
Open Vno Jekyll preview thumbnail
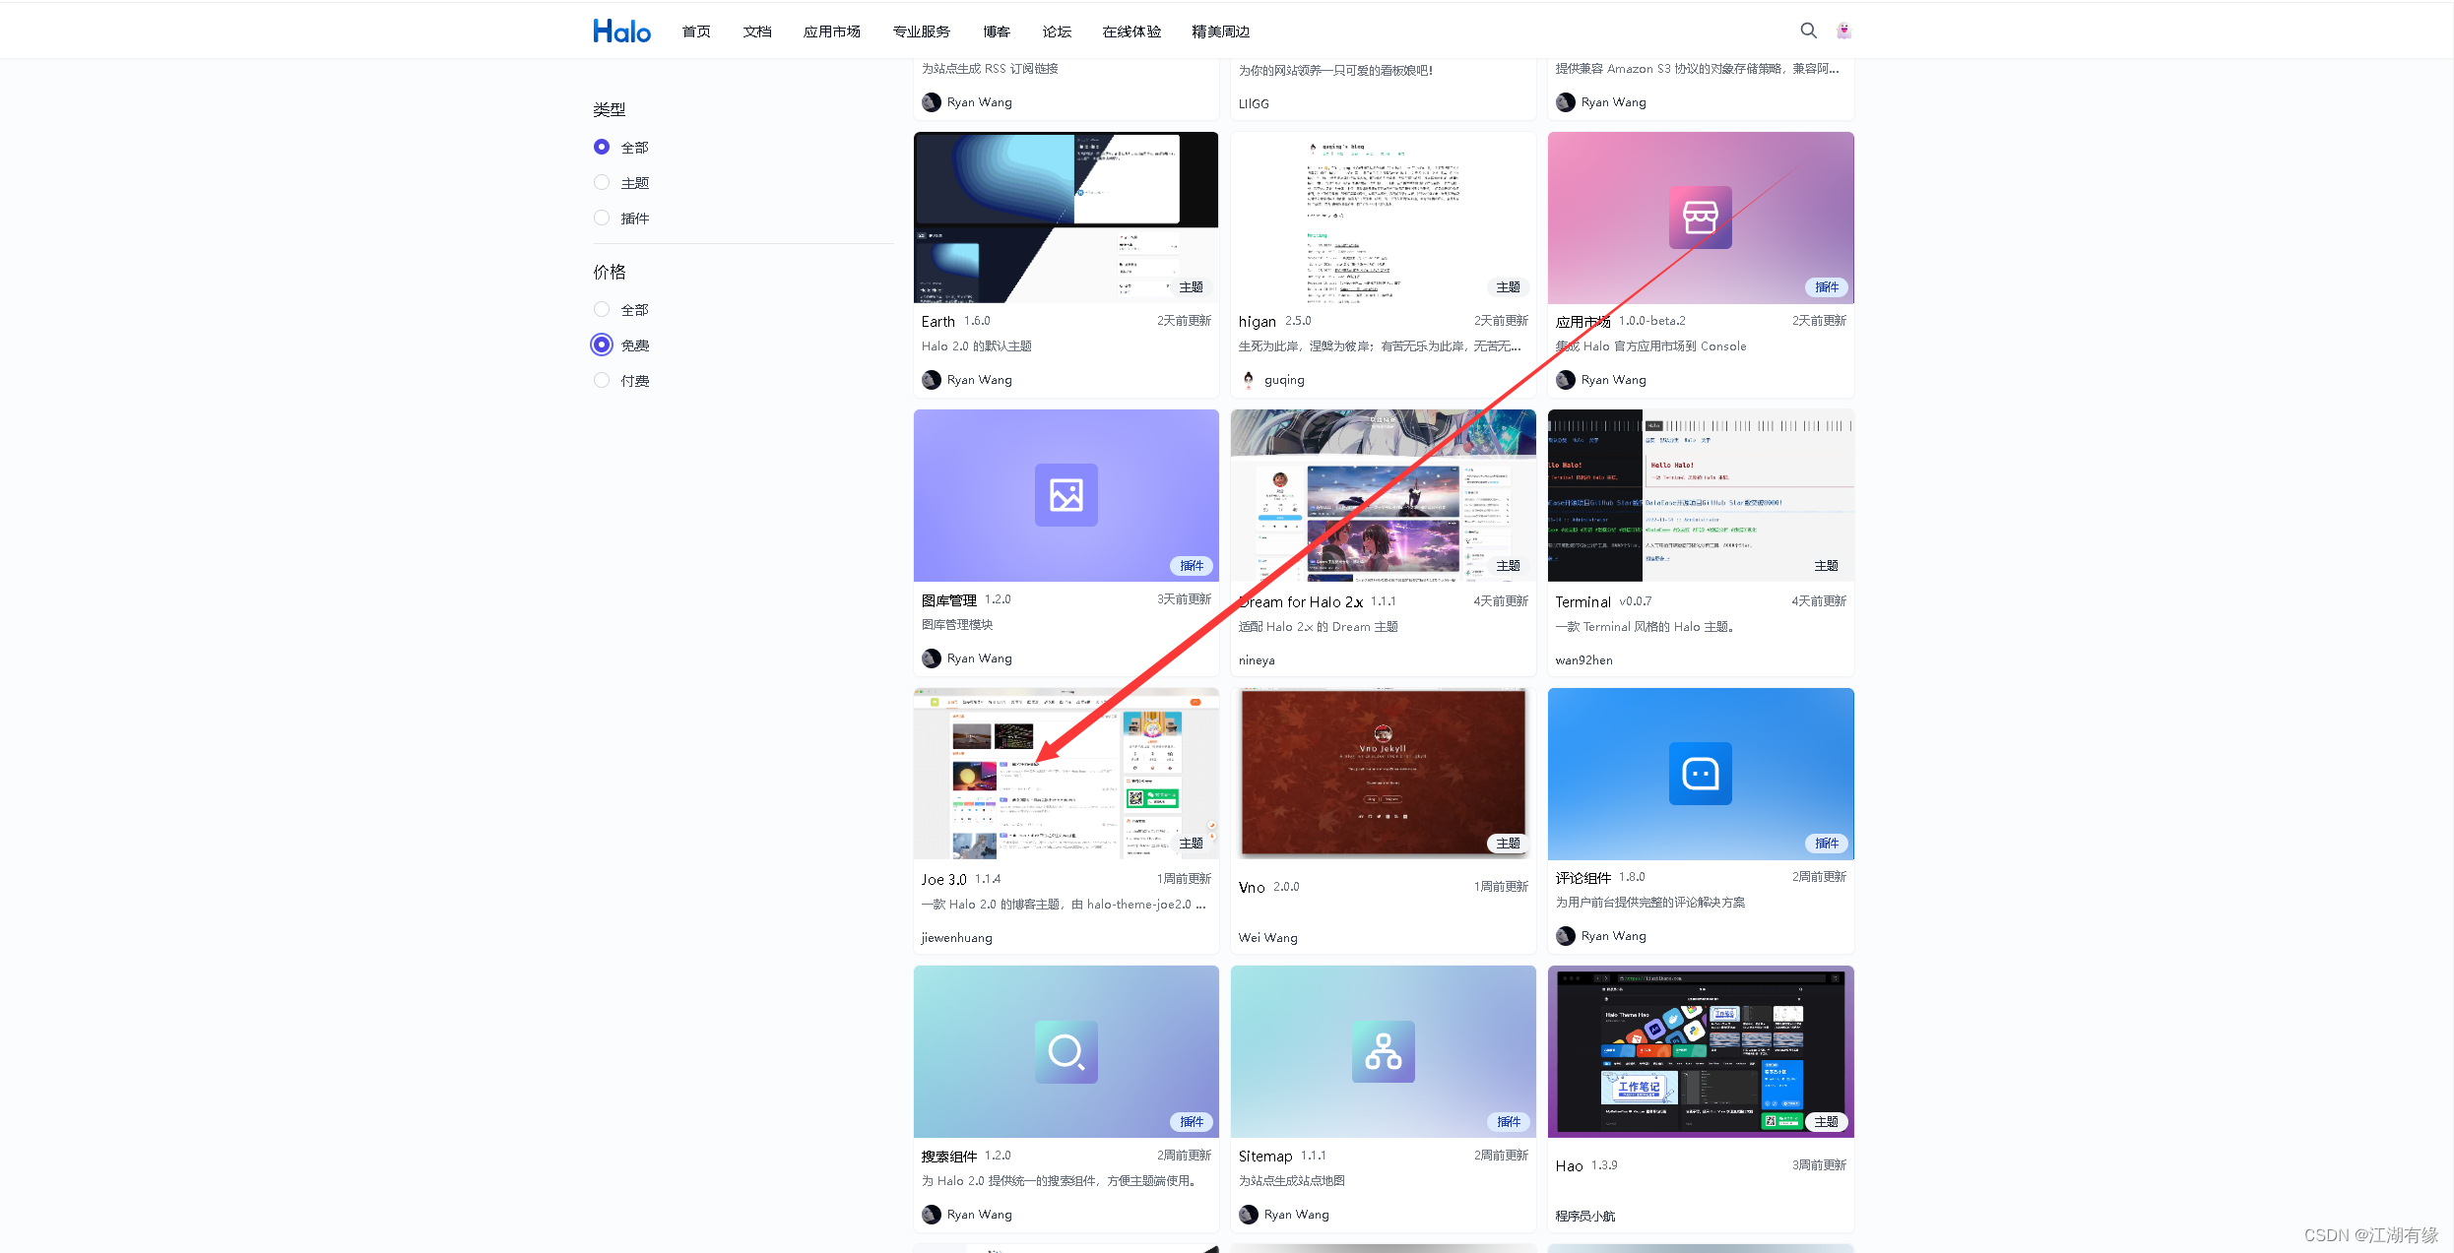point(1383,774)
